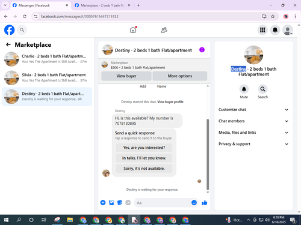
Task: Go back in browser history
Action: (x=6, y=16)
